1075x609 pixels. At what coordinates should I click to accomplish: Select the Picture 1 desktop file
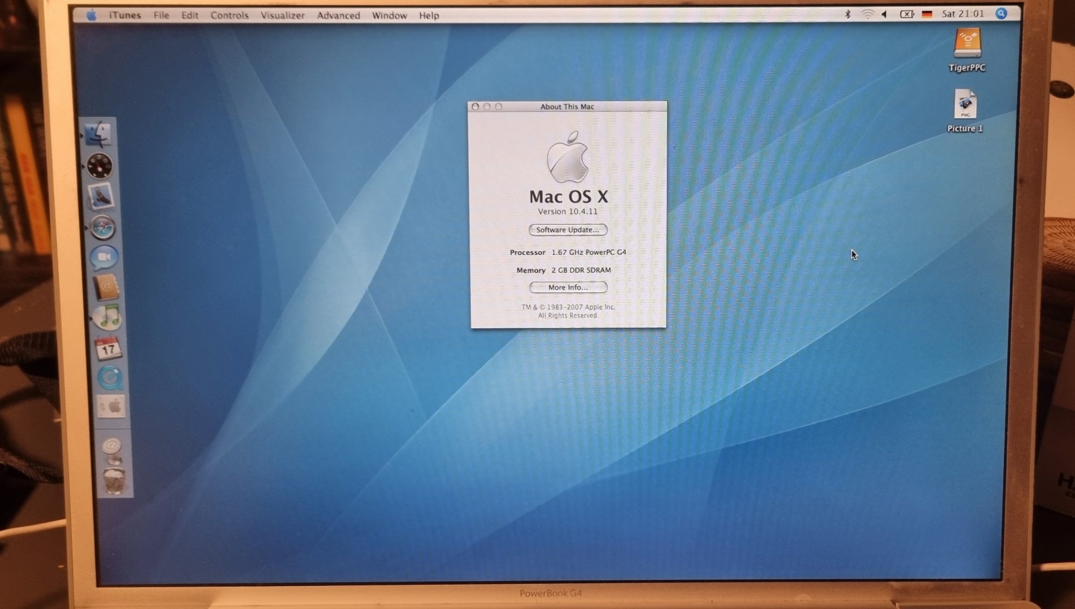(965, 105)
